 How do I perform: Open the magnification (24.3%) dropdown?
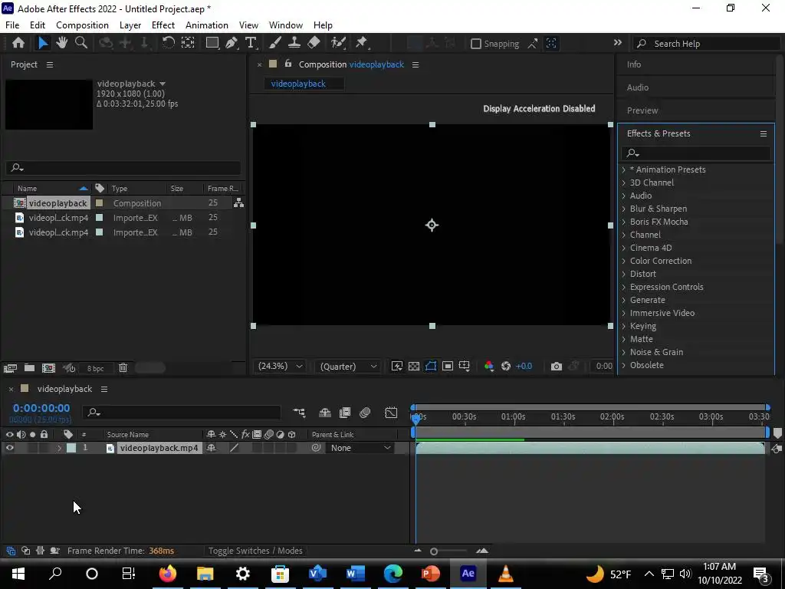coord(280,367)
